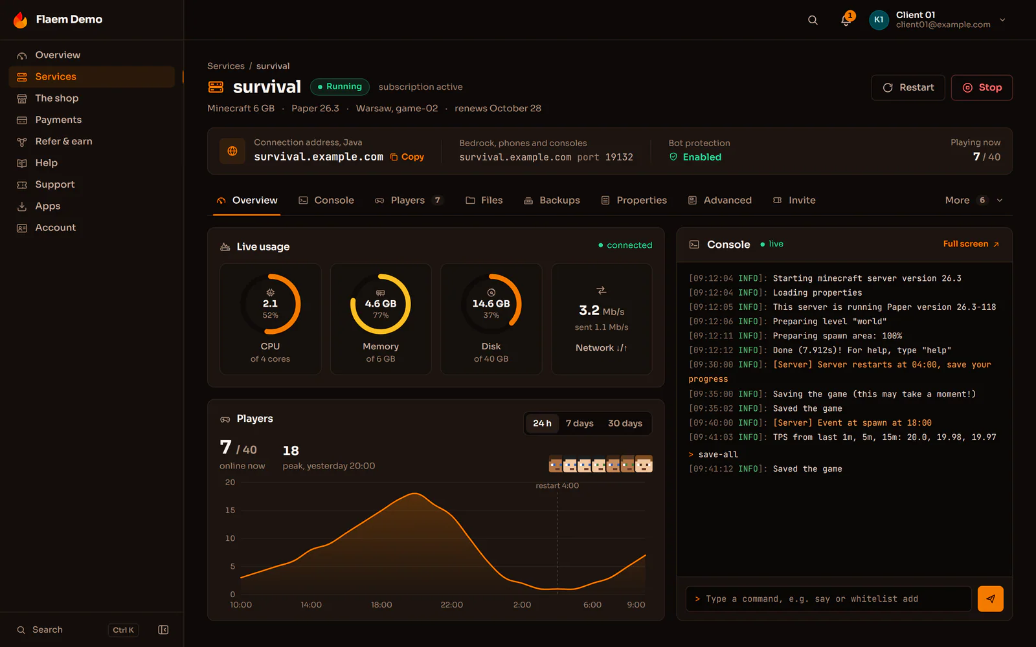Open console in Full screen
1036x647 pixels.
[x=971, y=244]
